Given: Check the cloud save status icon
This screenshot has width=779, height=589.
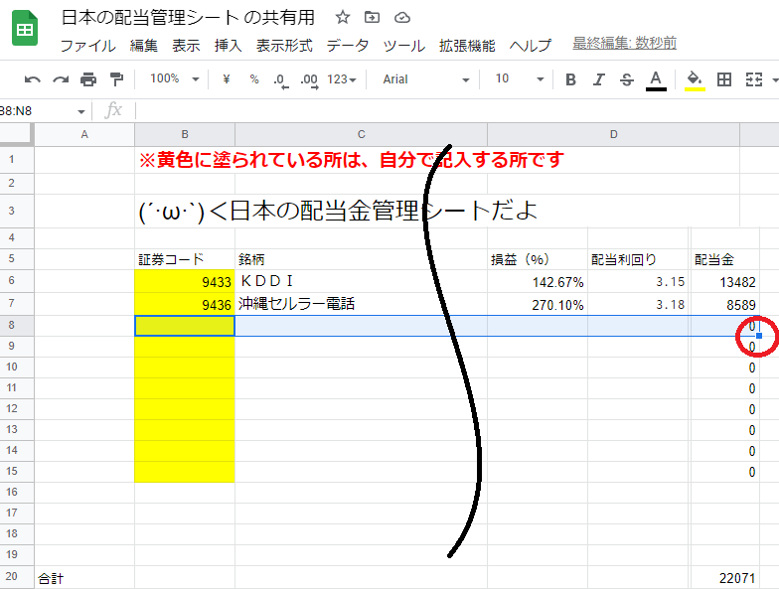Looking at the screenshot, I should tap(401, 18).
